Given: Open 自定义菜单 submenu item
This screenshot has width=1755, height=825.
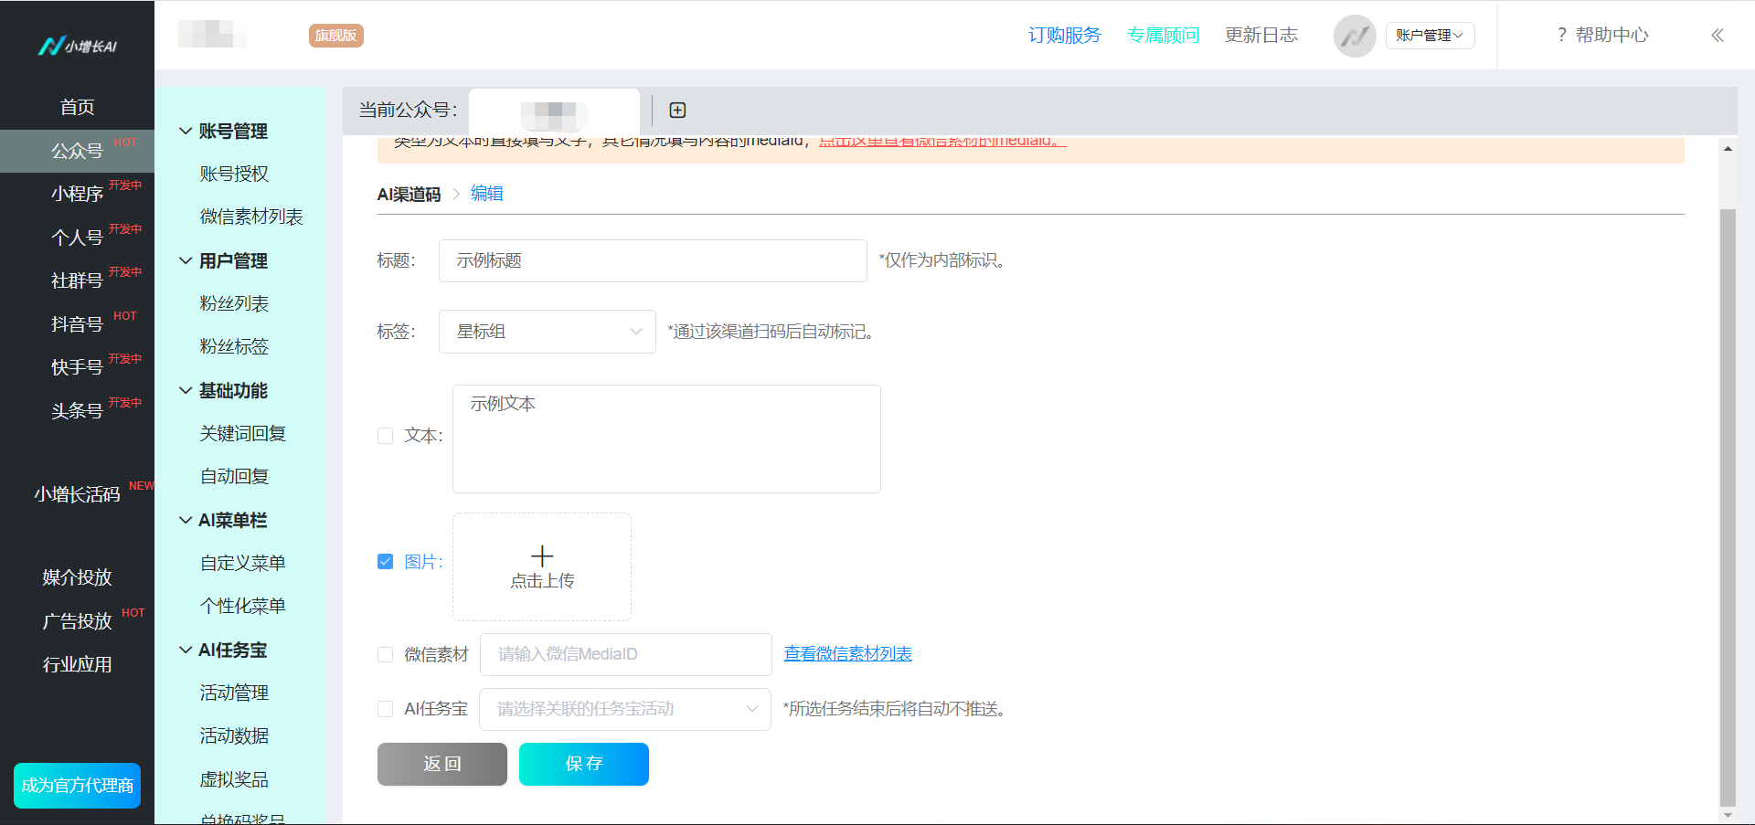Looking at the screenshot, I should pos(243,563).
